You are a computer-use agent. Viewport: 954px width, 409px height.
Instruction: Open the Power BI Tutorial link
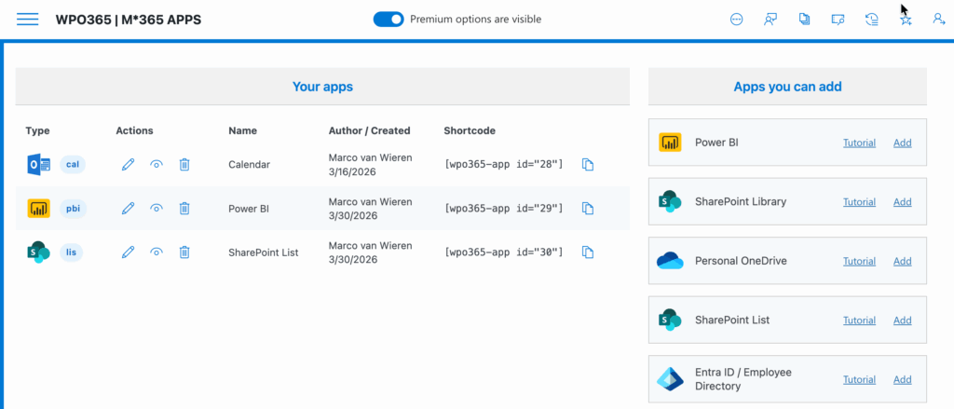click(x=859, y=143)
